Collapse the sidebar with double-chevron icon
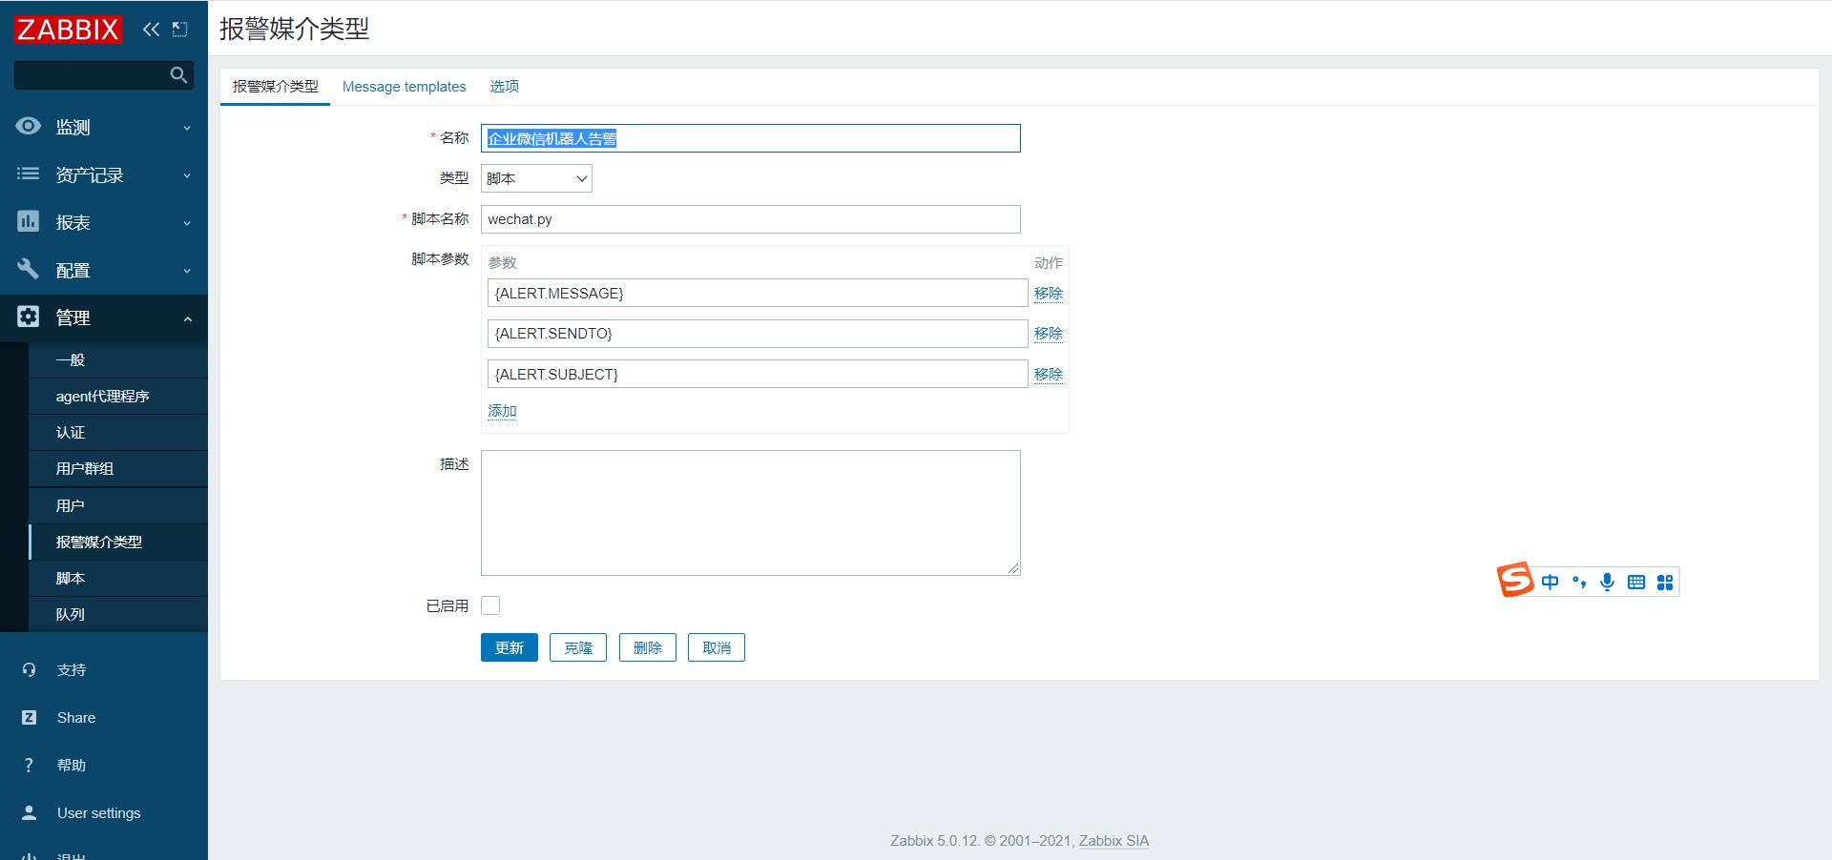The width and height of the screenshot is (1832, 860). pyautogui.click(x=151, y=30)
